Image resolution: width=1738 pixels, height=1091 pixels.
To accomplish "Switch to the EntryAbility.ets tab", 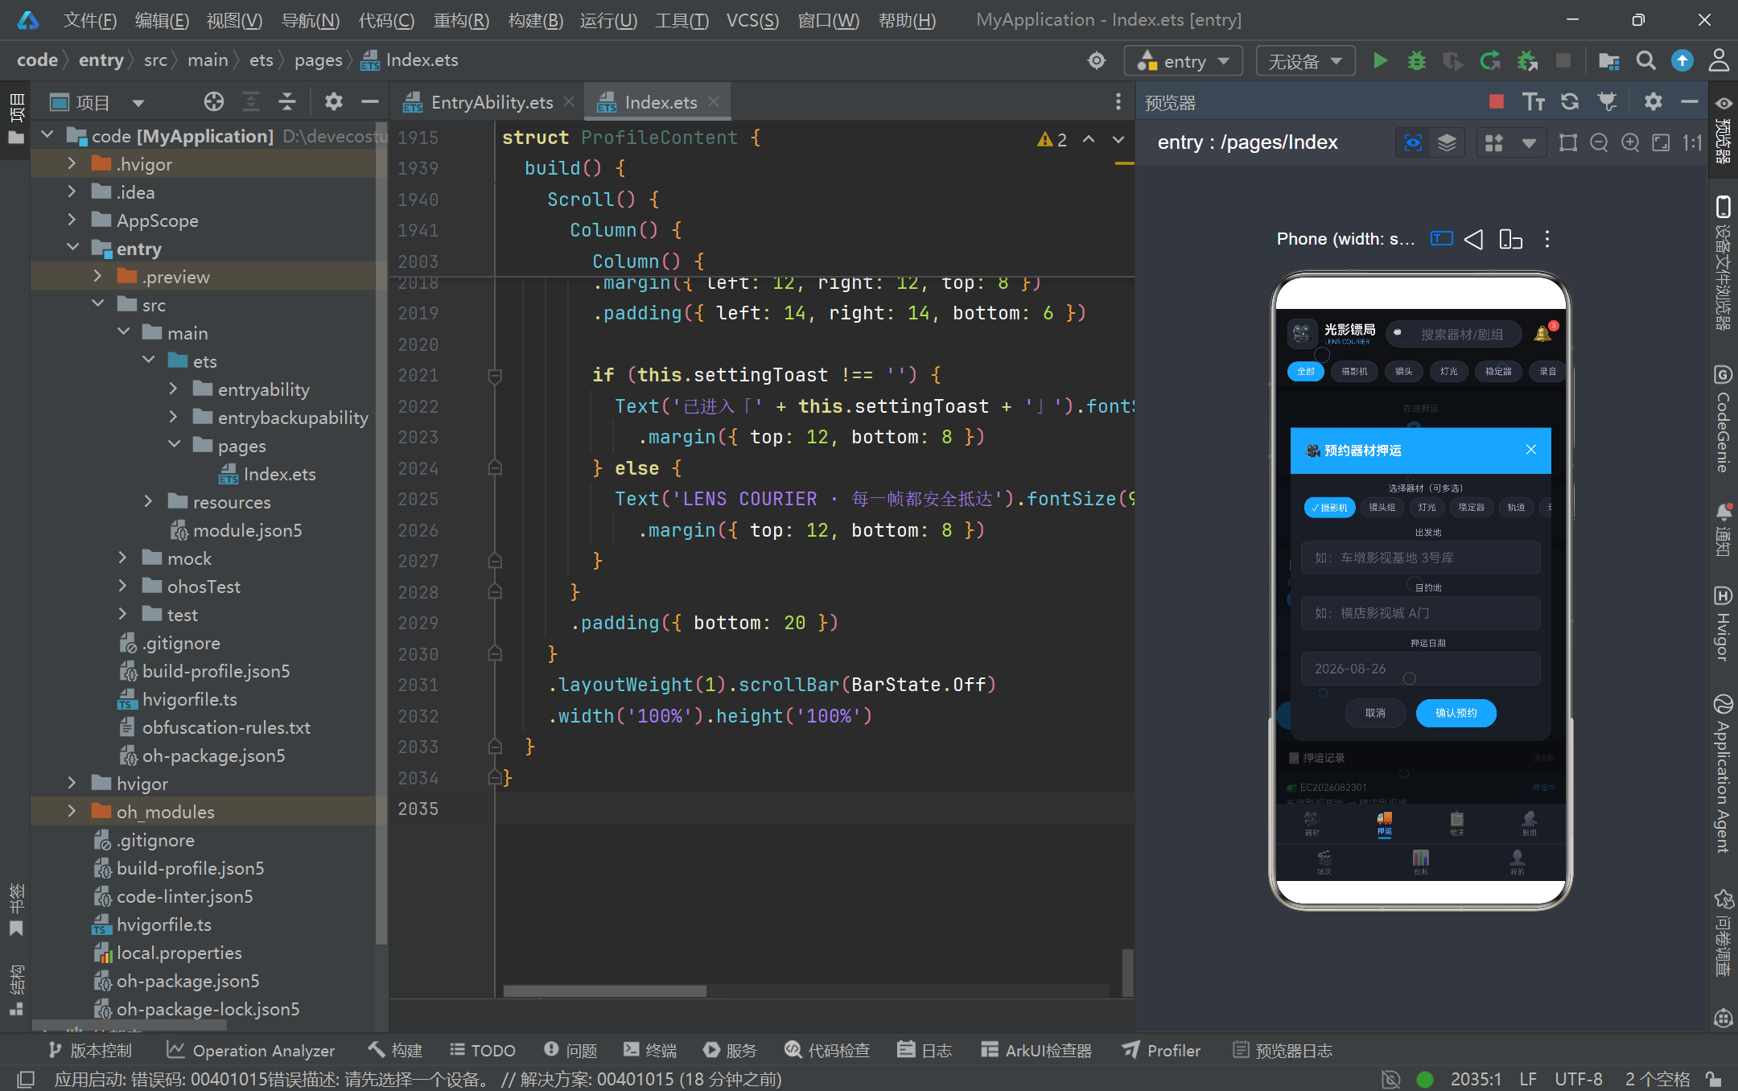I will click(491, 102).
